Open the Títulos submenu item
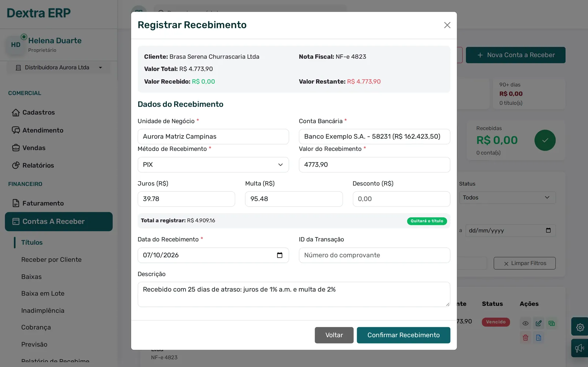Viewport: 588px width, 367px height. click(32, 243)
